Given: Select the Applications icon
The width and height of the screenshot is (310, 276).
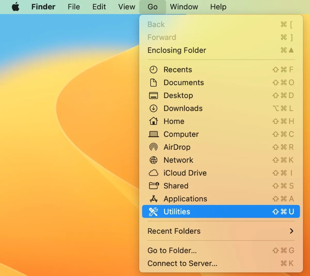Looking at the screenshot, I should click(153, 199).
